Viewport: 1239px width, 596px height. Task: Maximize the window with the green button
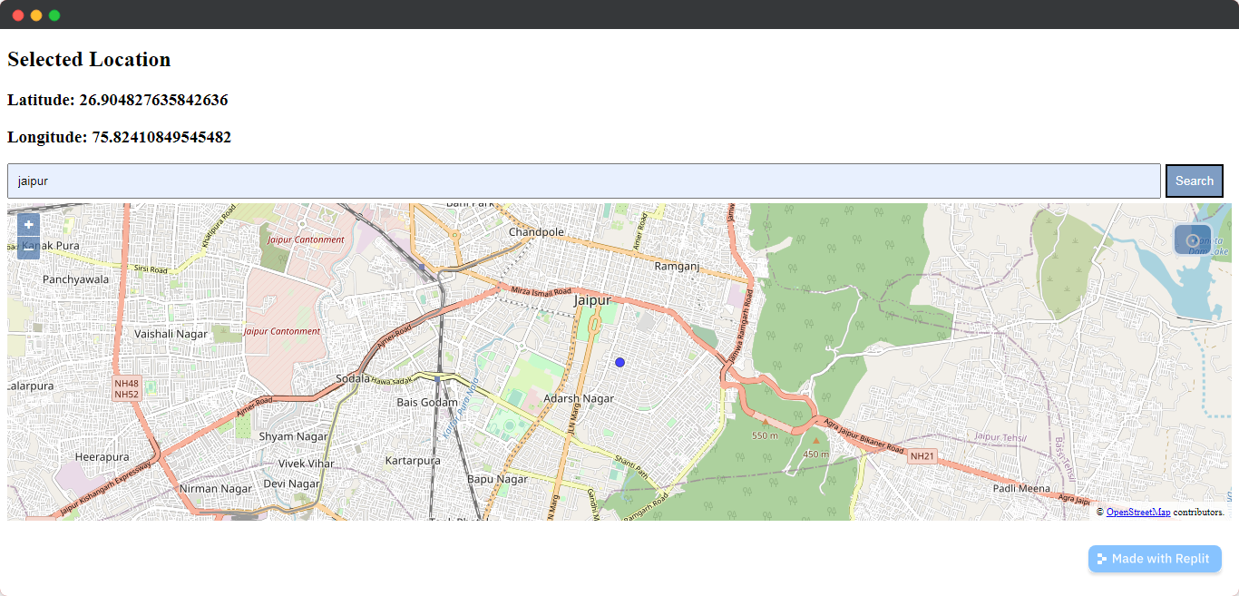tap(54, 15)
